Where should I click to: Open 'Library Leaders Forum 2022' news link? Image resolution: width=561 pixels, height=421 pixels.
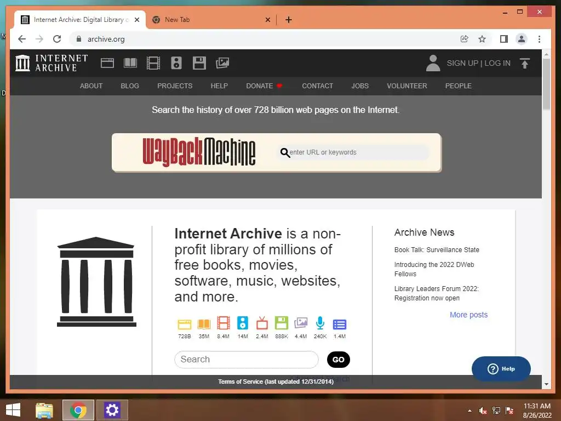pos(437,293)
